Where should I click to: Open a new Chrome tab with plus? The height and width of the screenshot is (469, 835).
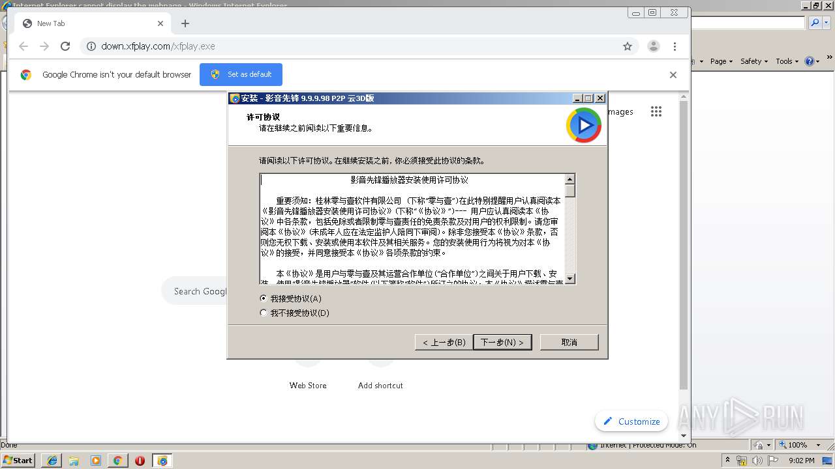[185, 23]
